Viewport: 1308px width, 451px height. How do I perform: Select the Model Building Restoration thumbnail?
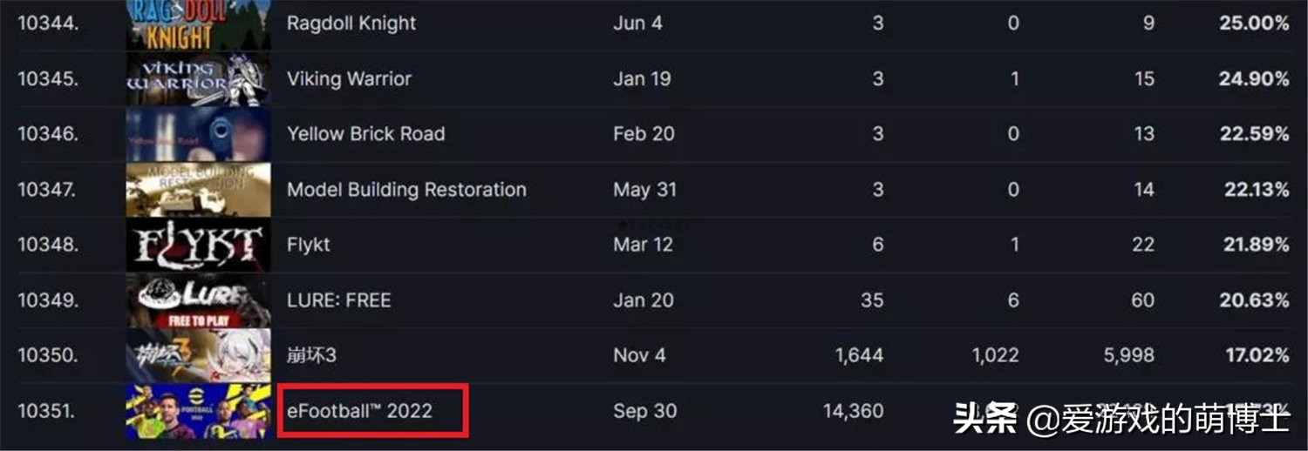pyautogui.click(x=198, y=190)
